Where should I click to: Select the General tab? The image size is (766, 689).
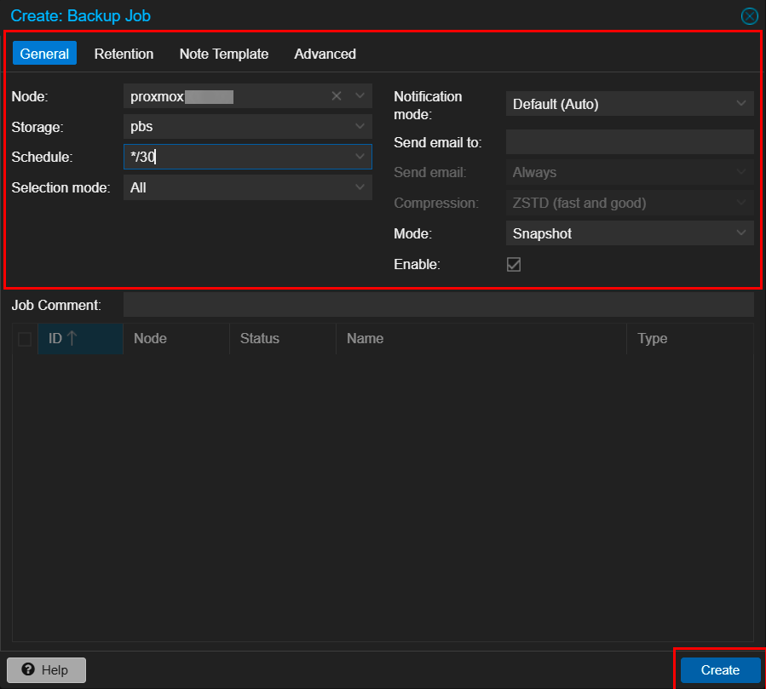pos(44,54)
